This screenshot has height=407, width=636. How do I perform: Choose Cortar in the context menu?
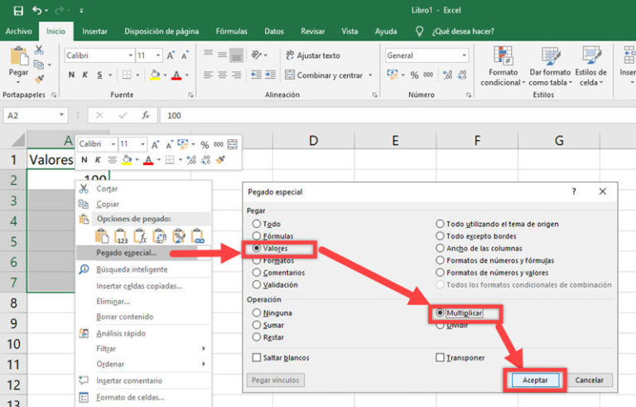click(107, 188)
